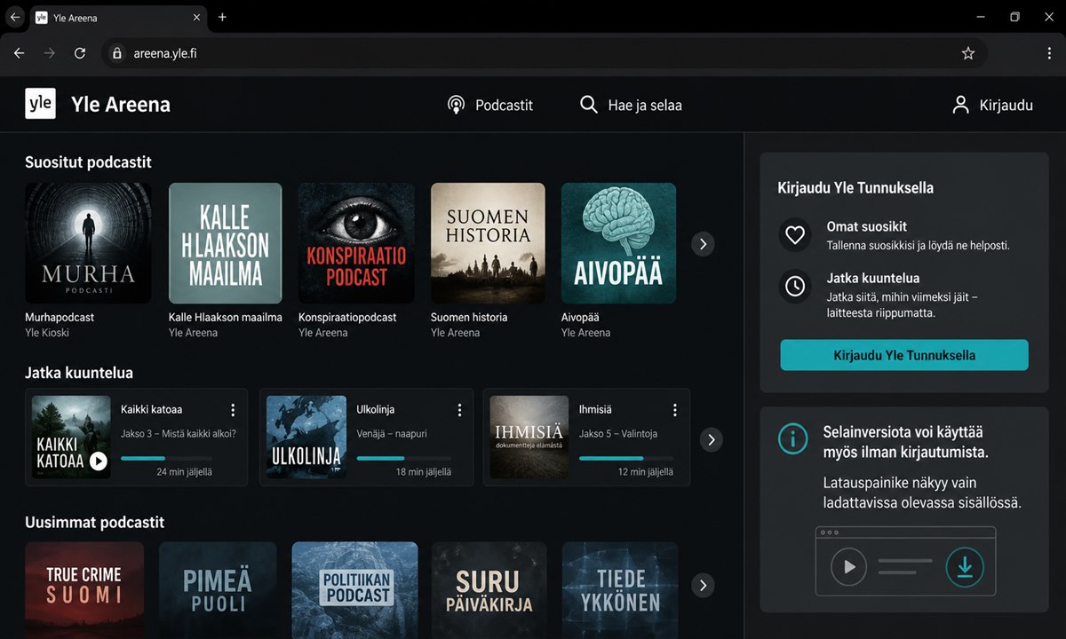Show more Suositut podcastit with chevron

[x=703, y=244]
